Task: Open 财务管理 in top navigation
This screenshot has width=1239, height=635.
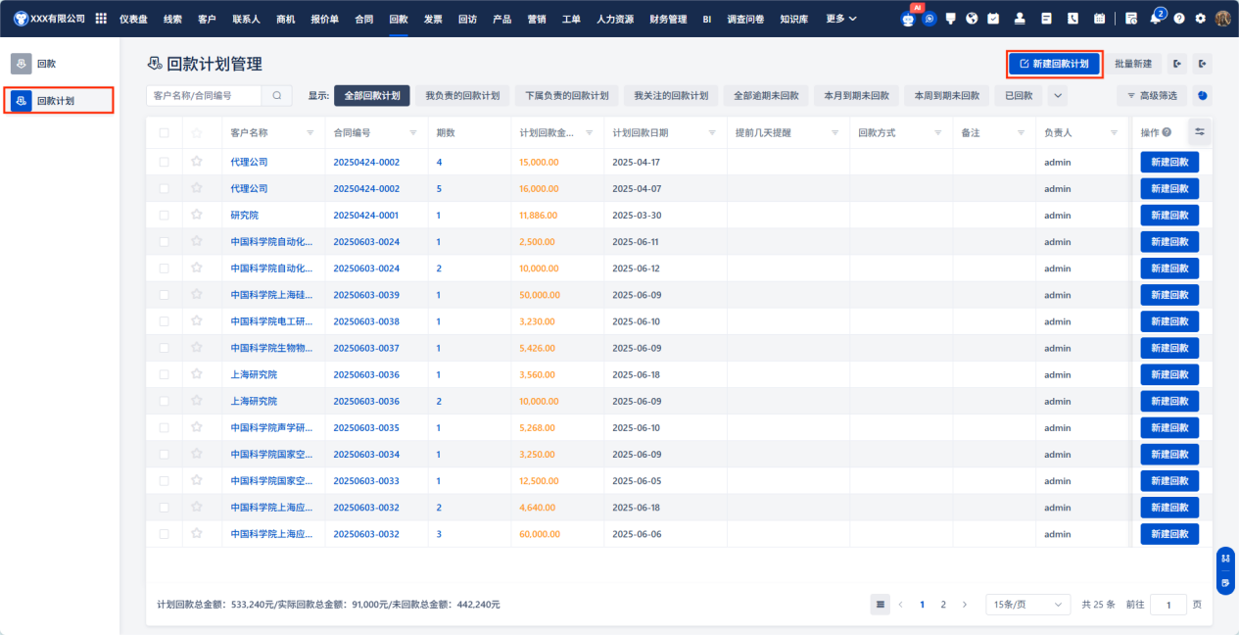Action: tap(668, 19)
